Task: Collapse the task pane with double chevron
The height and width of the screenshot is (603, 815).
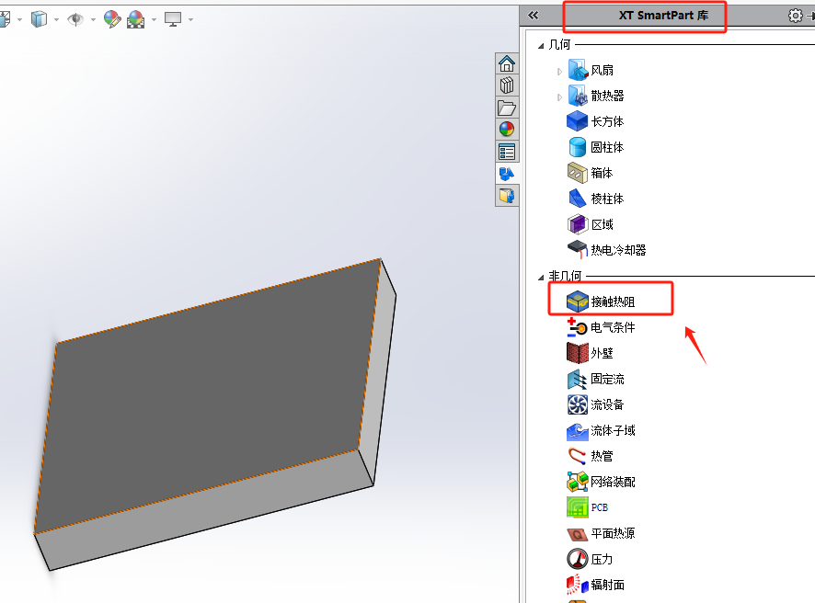Action: coord(534,15)
